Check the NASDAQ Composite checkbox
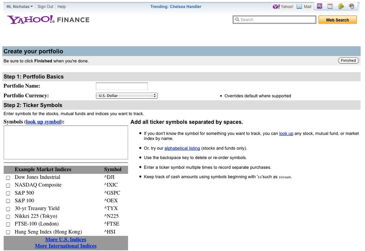365x251 pixels. coord(8,185)
